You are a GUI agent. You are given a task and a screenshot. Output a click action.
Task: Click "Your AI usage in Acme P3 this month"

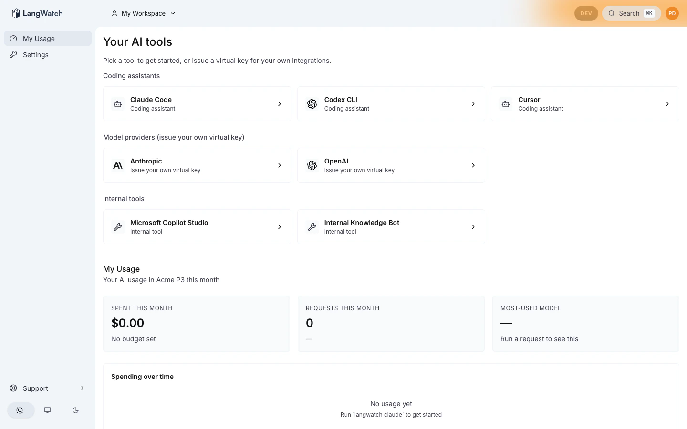[161, 280]
